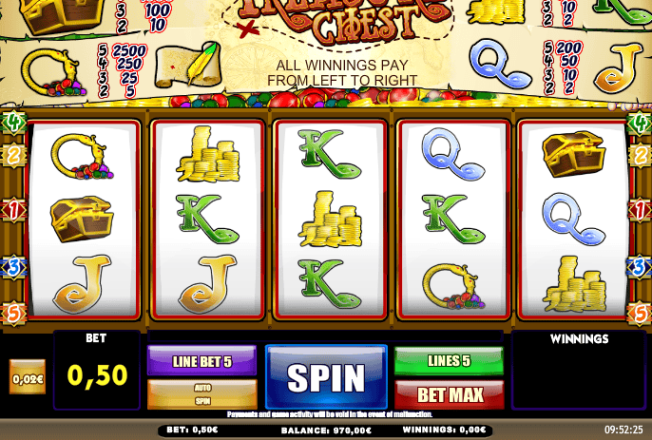The width and height of the screenshot is (652, 440).
Task: Click the map scroll with quill in paytable
Action: [x=188, y=65]
